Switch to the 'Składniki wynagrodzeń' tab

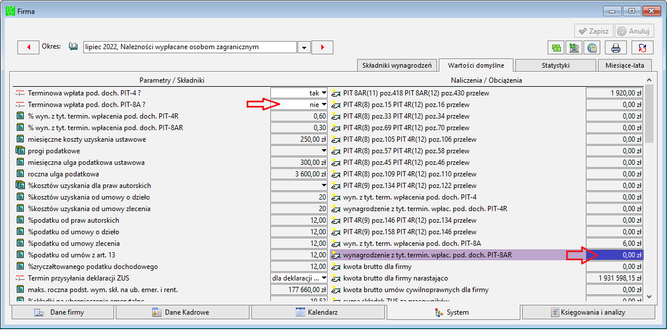coord(397,65)
